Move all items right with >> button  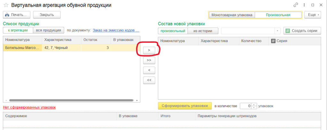[149, 60]
